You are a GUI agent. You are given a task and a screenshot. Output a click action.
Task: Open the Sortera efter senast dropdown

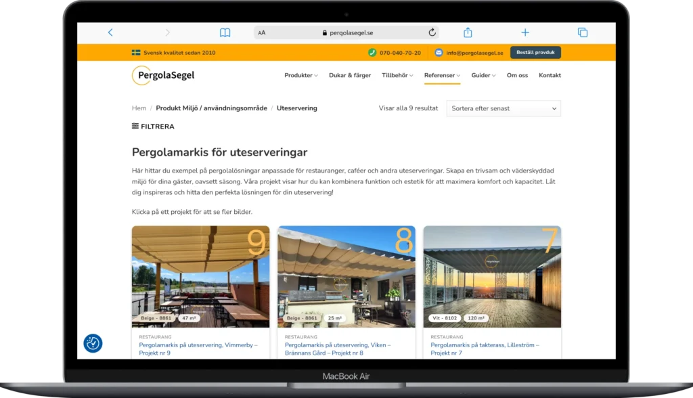click(503, 108)
